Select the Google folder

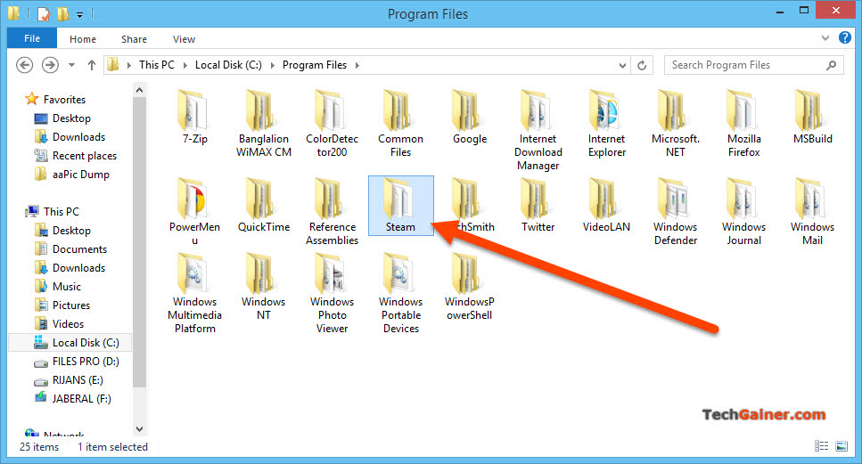click(470, 117)
